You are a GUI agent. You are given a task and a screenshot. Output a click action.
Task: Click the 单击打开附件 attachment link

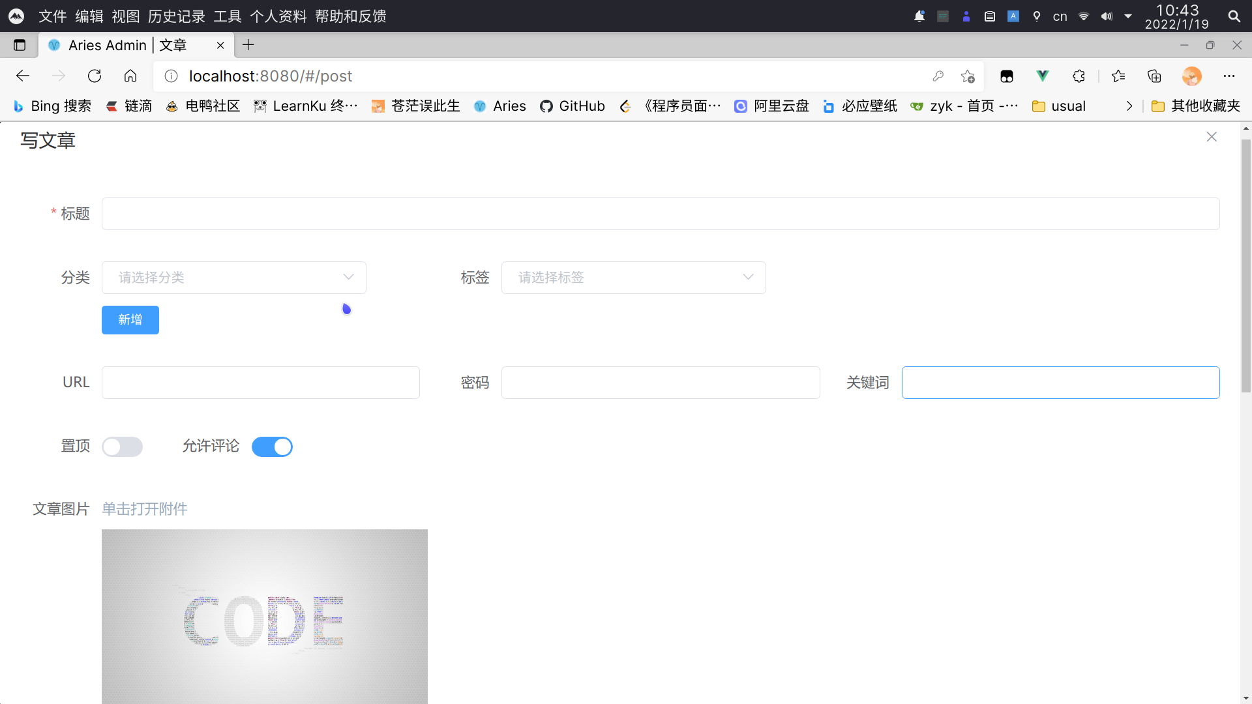145,508
